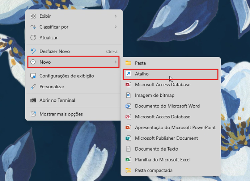Click the Documento de Texto page icon
Image resolution: width=250 pixels, height=181 pixels.
pos(128,149)
